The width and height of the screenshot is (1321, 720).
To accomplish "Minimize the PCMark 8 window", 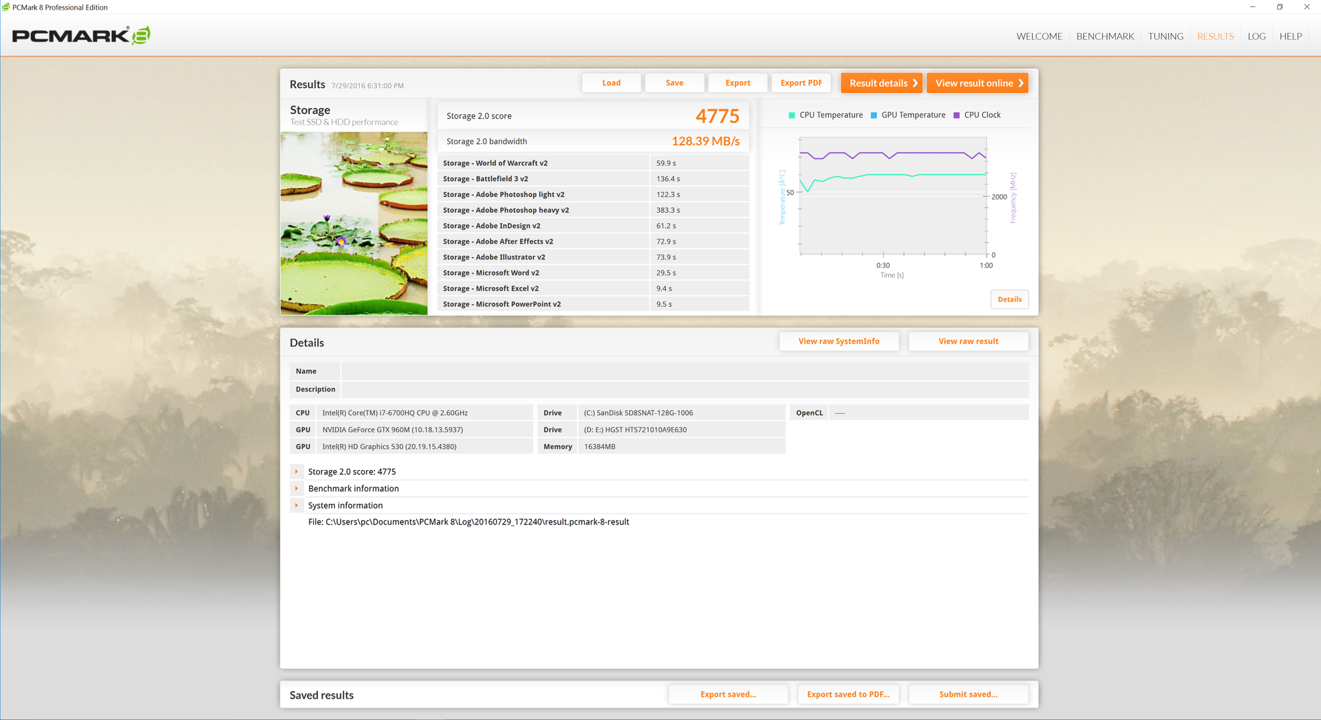I will point(1252,7).
